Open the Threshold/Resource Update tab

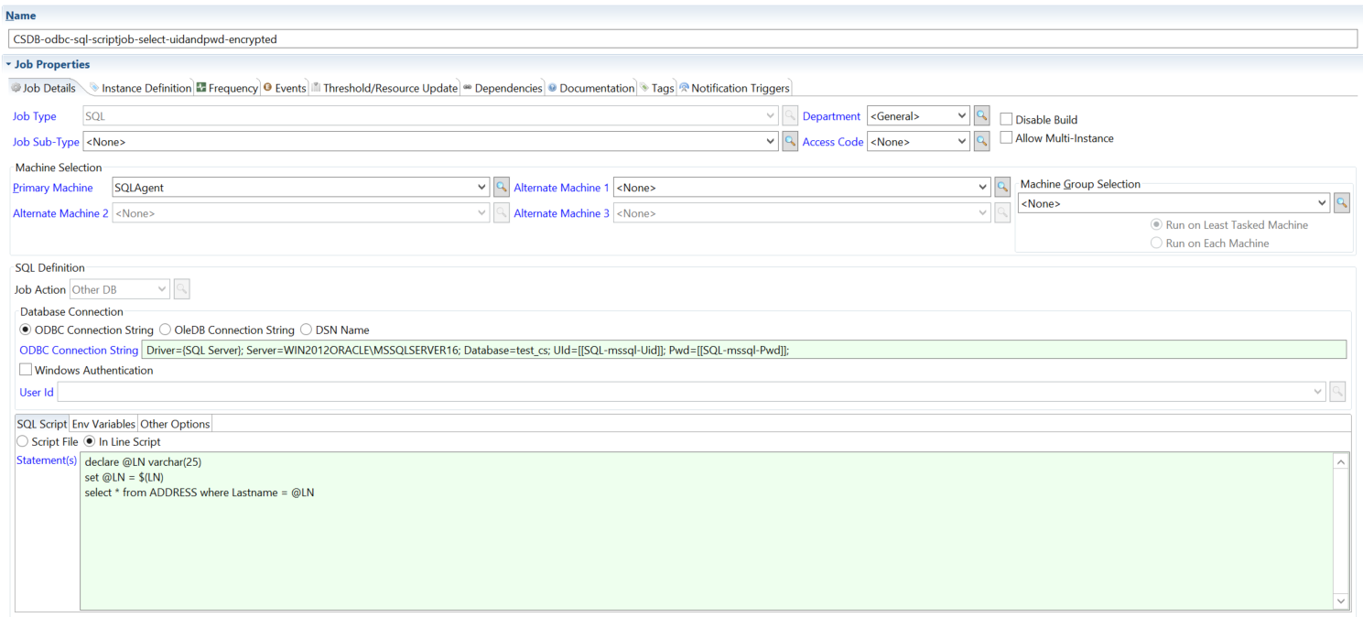pyautogui.click(x=384, y=88)
